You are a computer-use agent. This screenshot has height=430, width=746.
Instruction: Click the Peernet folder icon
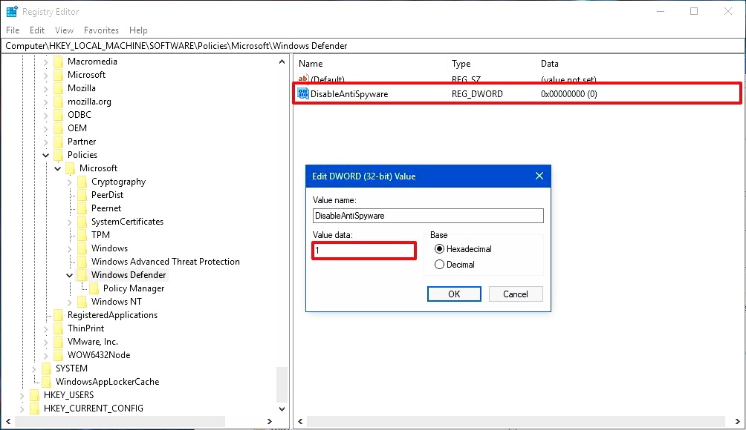tap(82, 208)
